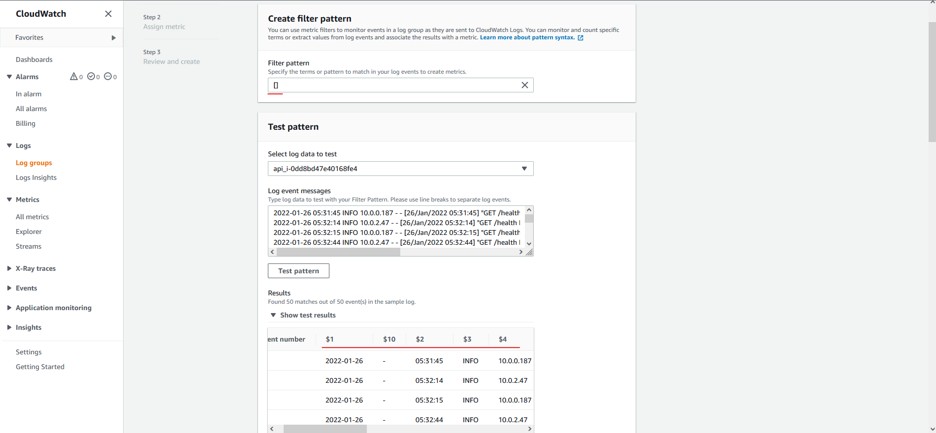Click the log messages textarea scroll-right arrow
936x433 pixels.
click(x=521, y=252)
